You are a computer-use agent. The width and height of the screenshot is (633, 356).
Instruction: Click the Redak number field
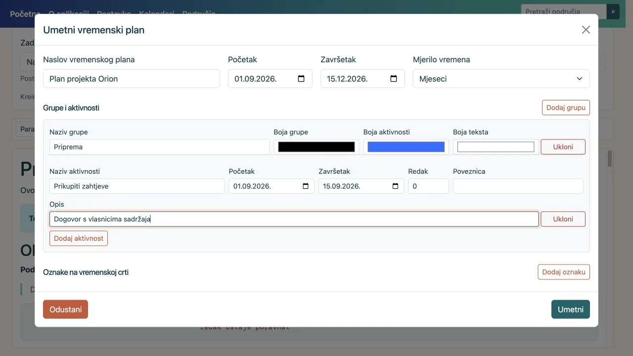coord(428,186)
